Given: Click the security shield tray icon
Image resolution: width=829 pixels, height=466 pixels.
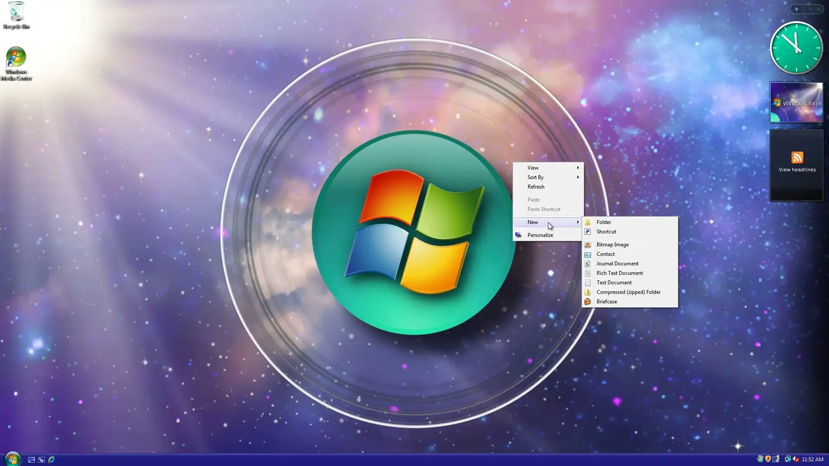Looking at the screenshot, I should pyautogui.click(x=768, y=459).
